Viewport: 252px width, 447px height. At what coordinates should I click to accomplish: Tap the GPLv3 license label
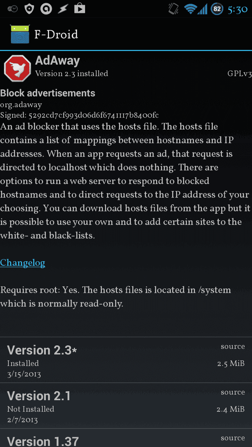point(240,74)
